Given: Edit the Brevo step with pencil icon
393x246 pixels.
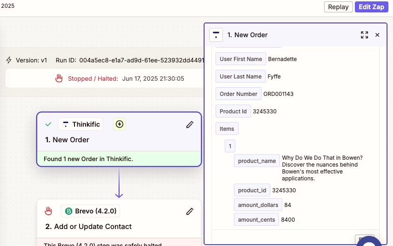Looking at the screenshot, I should 190,211.
